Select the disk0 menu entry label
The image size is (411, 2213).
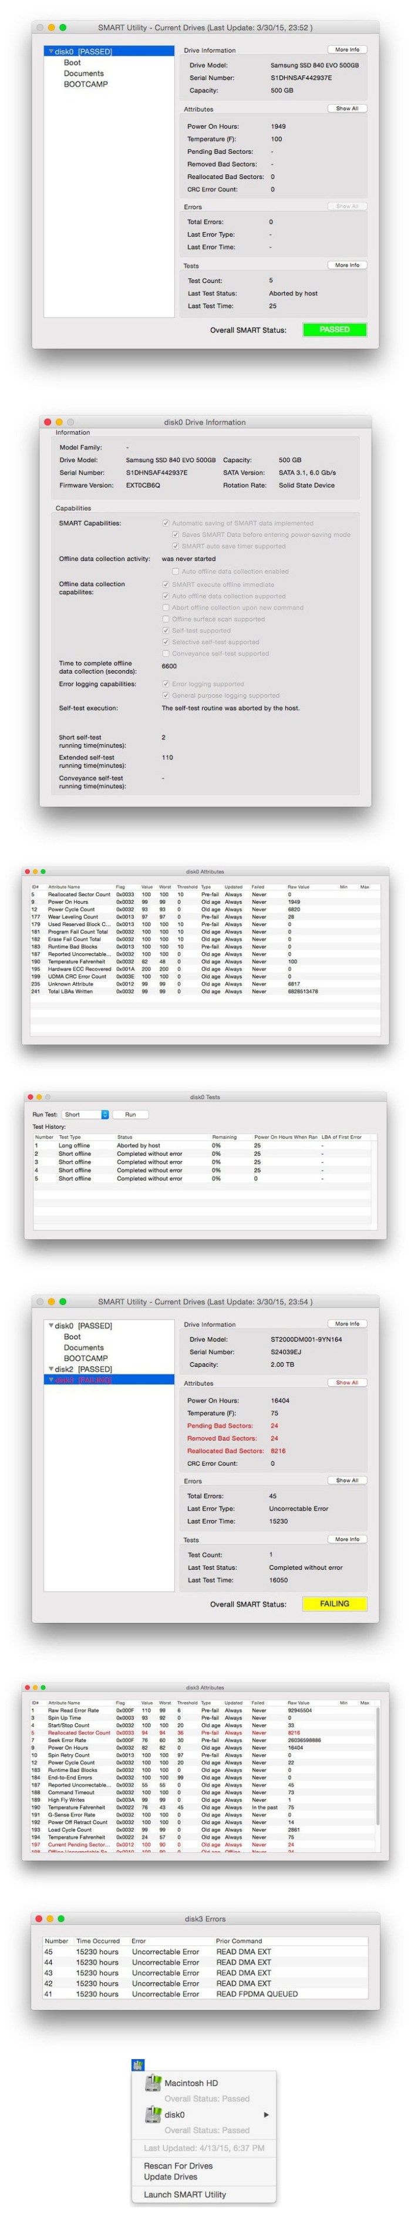pos(174,2115)
